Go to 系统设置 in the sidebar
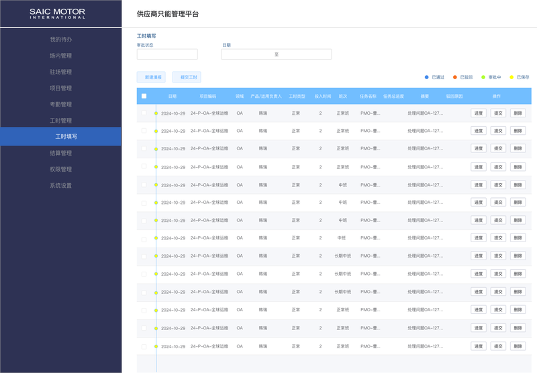Viewport: 537px width, 373px height. [x=60, y=185]
